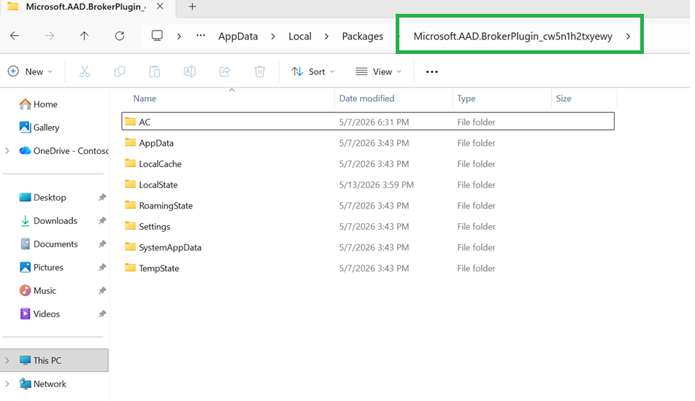This screenshot has height=401, width=695.
Task: Select the RoamingState folder
Action: 368,206
